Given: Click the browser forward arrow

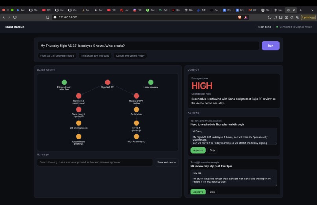Looking at the screenshot, I should (x=9, y=17).
